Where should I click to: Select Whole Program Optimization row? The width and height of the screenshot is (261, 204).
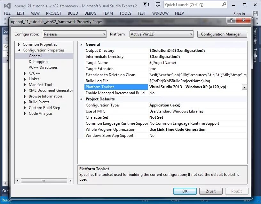coord(166,129)
